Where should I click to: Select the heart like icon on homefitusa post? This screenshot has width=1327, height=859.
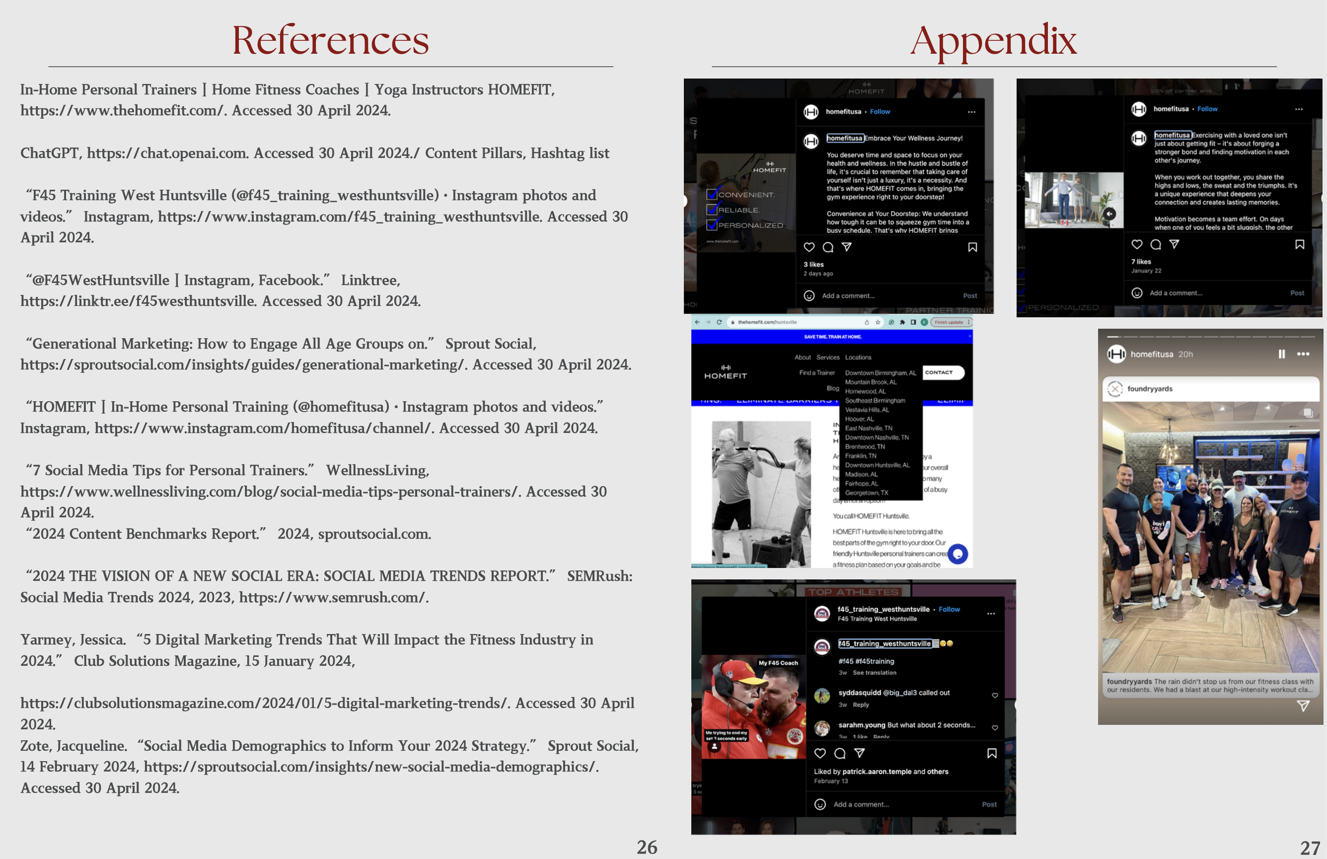point(809,247)
